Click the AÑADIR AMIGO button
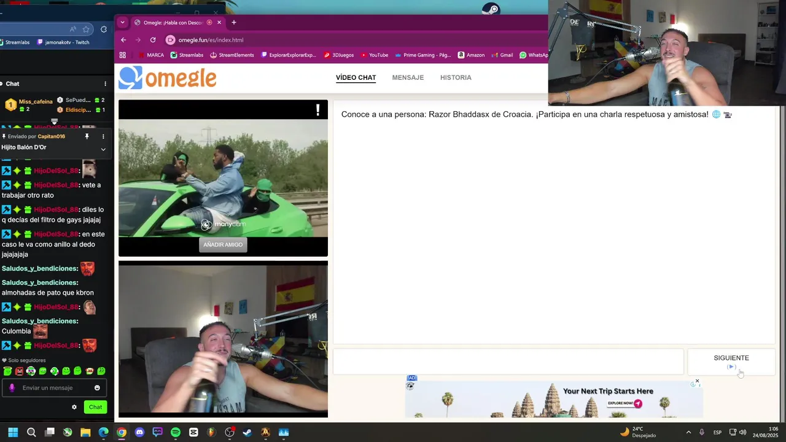The width and height of the screenshot is (786, 442). click(223, 244)
